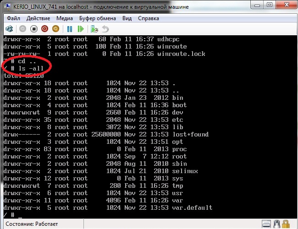298x229 pixels.
Task: Open the Файл menu
Action: 13,18
